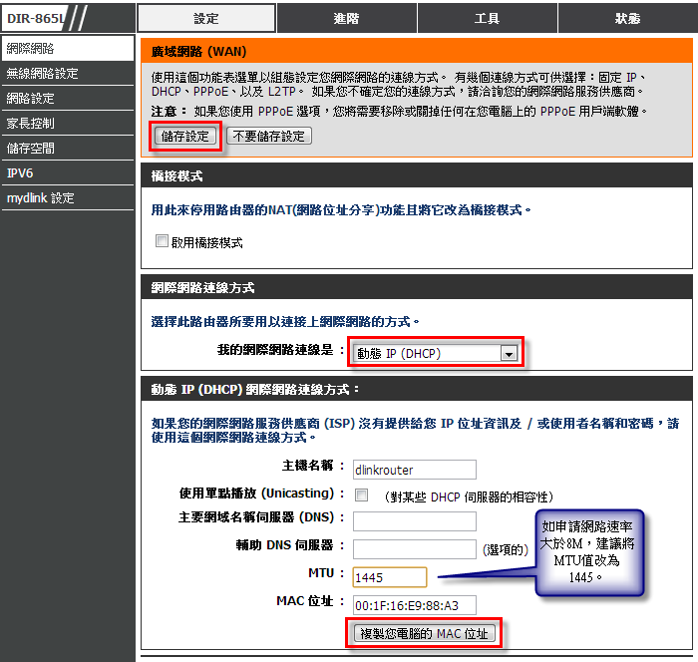The height and width of the screenshot is (662, 698).
Task: Open the 進階 tab
Action: 347,18
